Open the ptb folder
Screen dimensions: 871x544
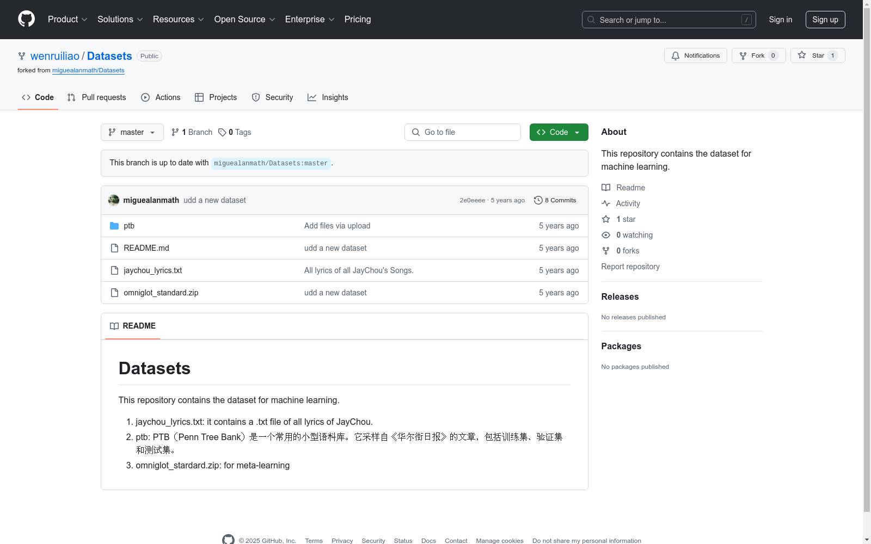(x=129, y=226)
